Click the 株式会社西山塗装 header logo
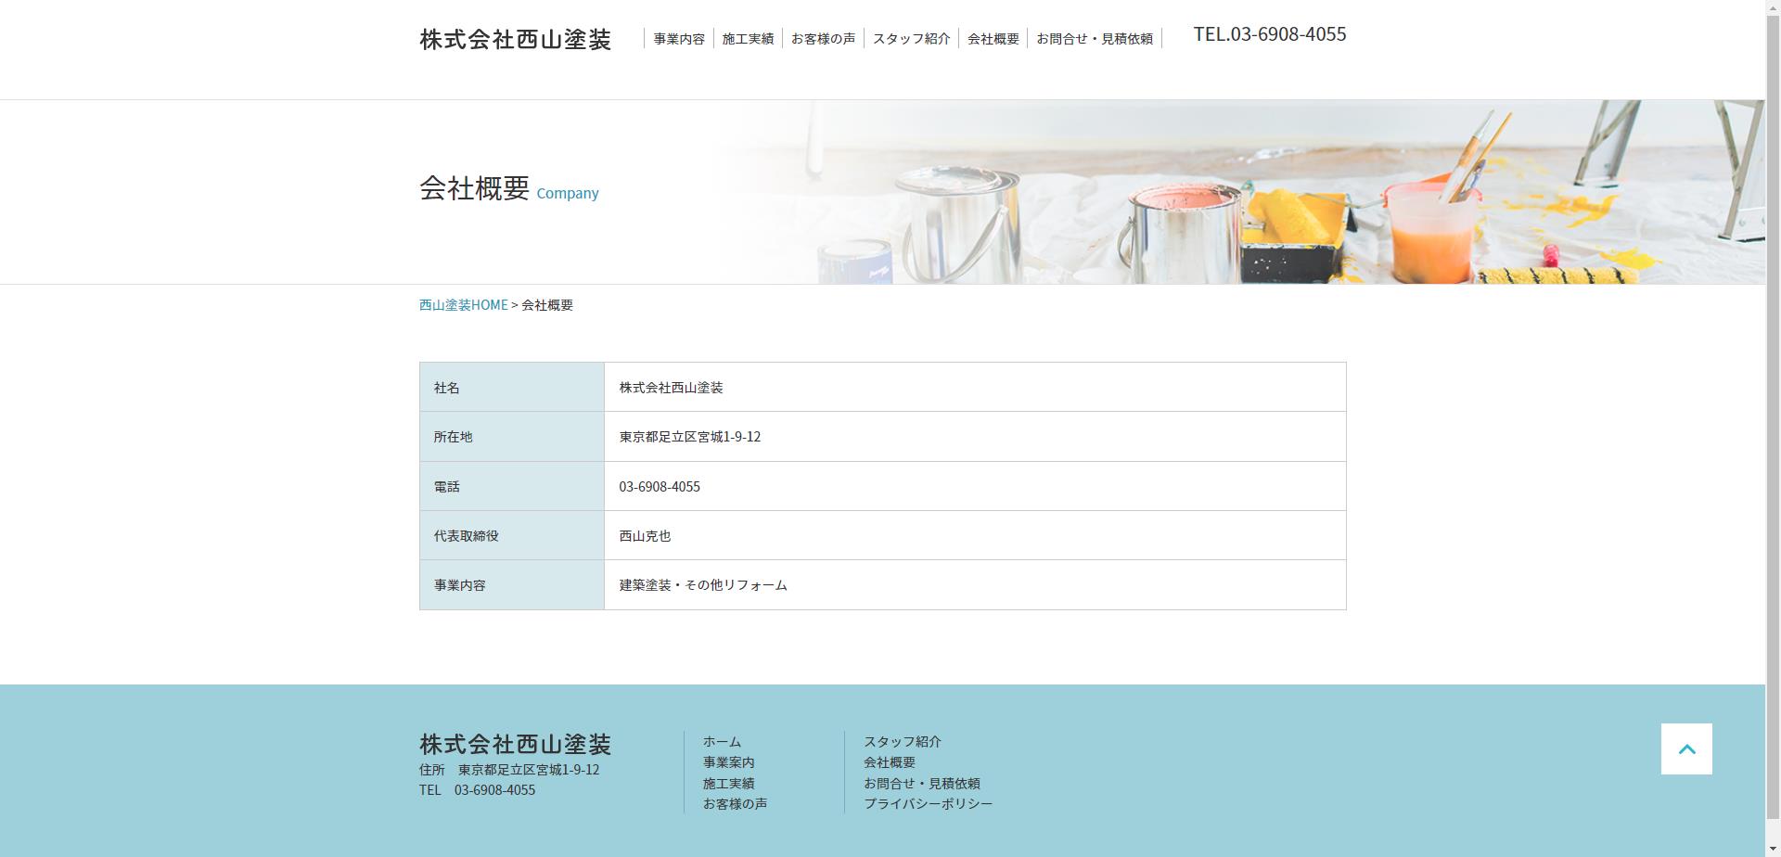Screen dimensions: 1781x857 [515, 40]
